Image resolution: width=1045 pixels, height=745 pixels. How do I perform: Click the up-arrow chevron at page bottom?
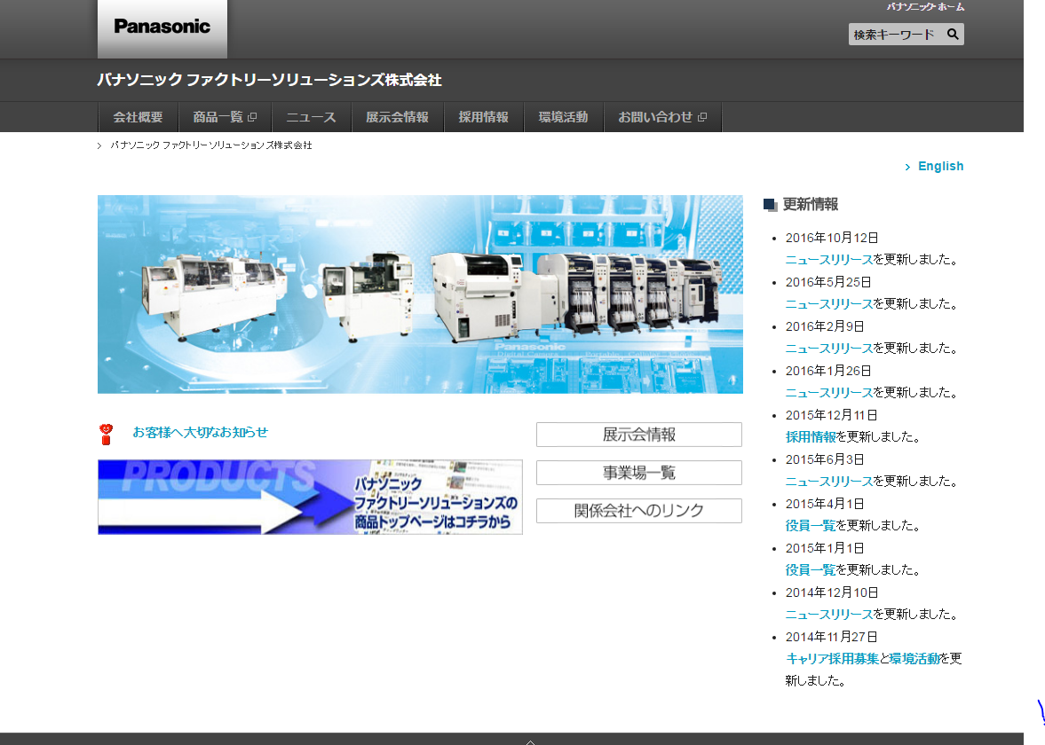(x=530, y=741)
